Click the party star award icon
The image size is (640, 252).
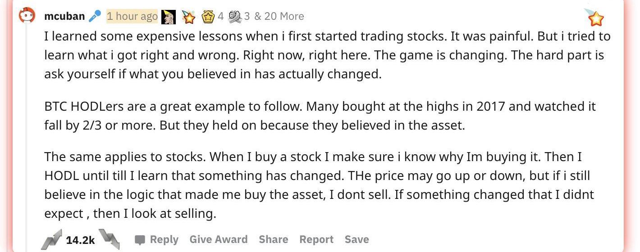[187, 17]
